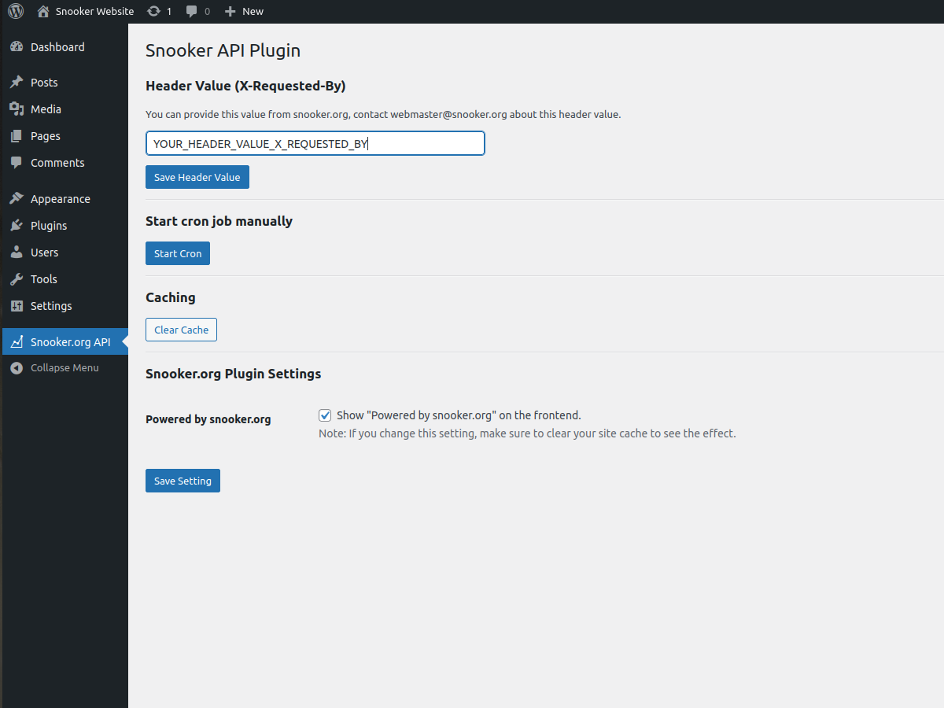Start the cron job manually
The width and height of the screenshot is (944, 708).
[178, 253]
